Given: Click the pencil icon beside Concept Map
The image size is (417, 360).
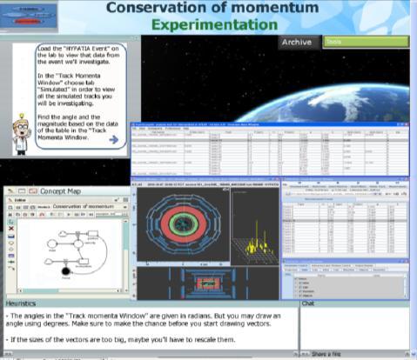Looking at the screenshot, I should coord(10,190).
